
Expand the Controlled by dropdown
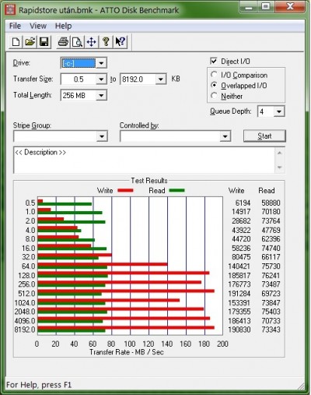225,136
